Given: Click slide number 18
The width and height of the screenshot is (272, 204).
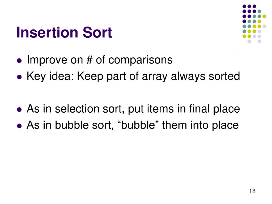Looking at the screenshot, I should [252, 191].
